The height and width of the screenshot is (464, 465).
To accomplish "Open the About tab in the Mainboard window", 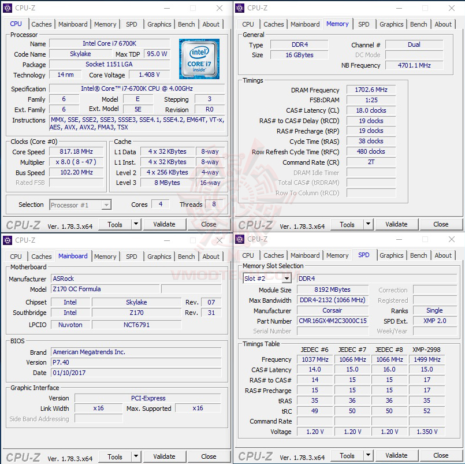I will (x=211, y=256).
